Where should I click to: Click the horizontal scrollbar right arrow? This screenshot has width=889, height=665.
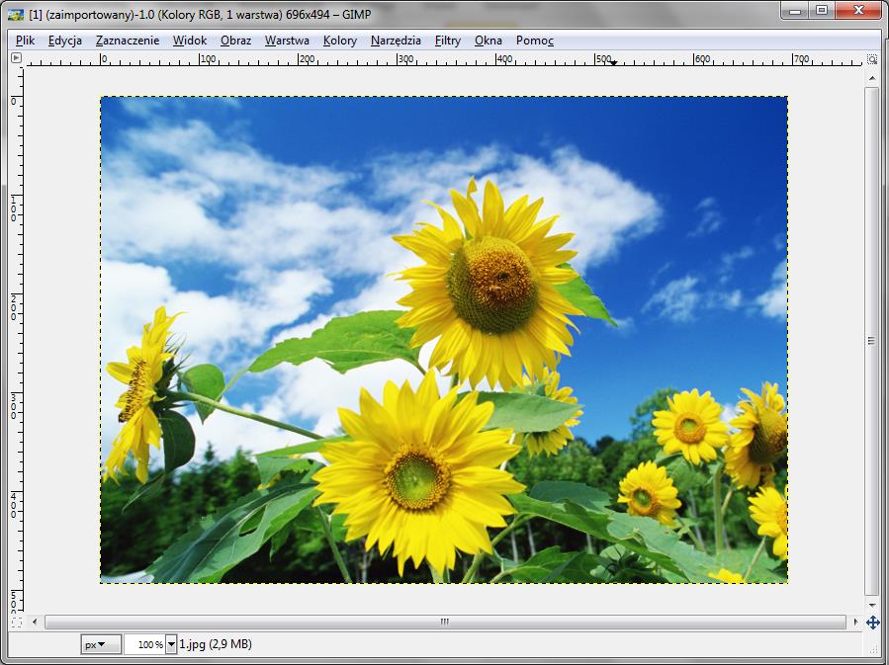tap(855, 622)
